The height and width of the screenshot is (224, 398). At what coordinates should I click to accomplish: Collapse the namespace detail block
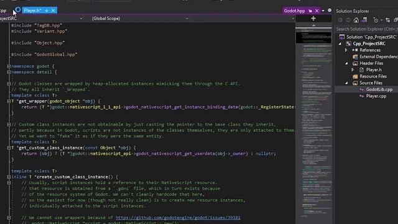(9, 72)
